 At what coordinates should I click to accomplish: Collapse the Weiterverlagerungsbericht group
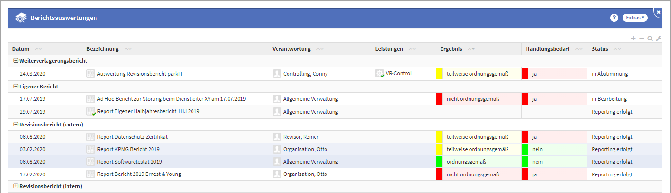16,61
